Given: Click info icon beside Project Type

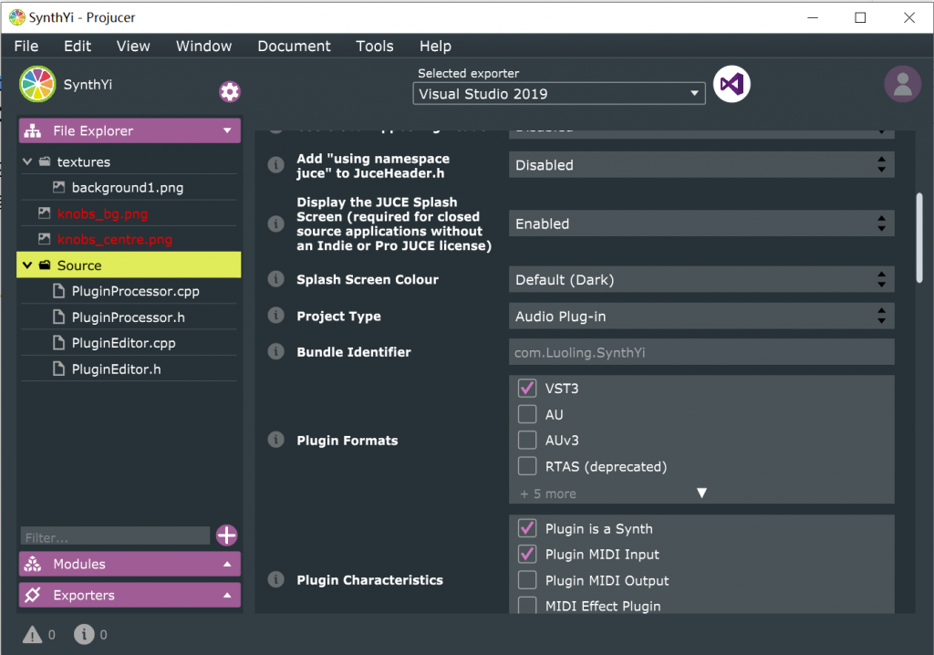Looking at the screenshot, I should click(275, 316).
